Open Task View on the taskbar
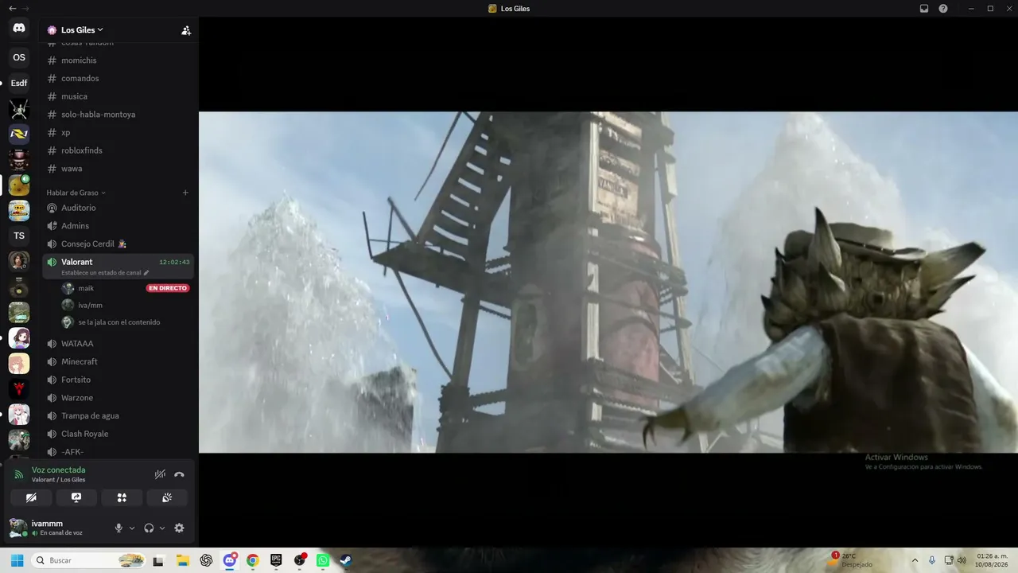Image resolution: width=1018 pixels, height=573 pixels. tap(158, 560)
